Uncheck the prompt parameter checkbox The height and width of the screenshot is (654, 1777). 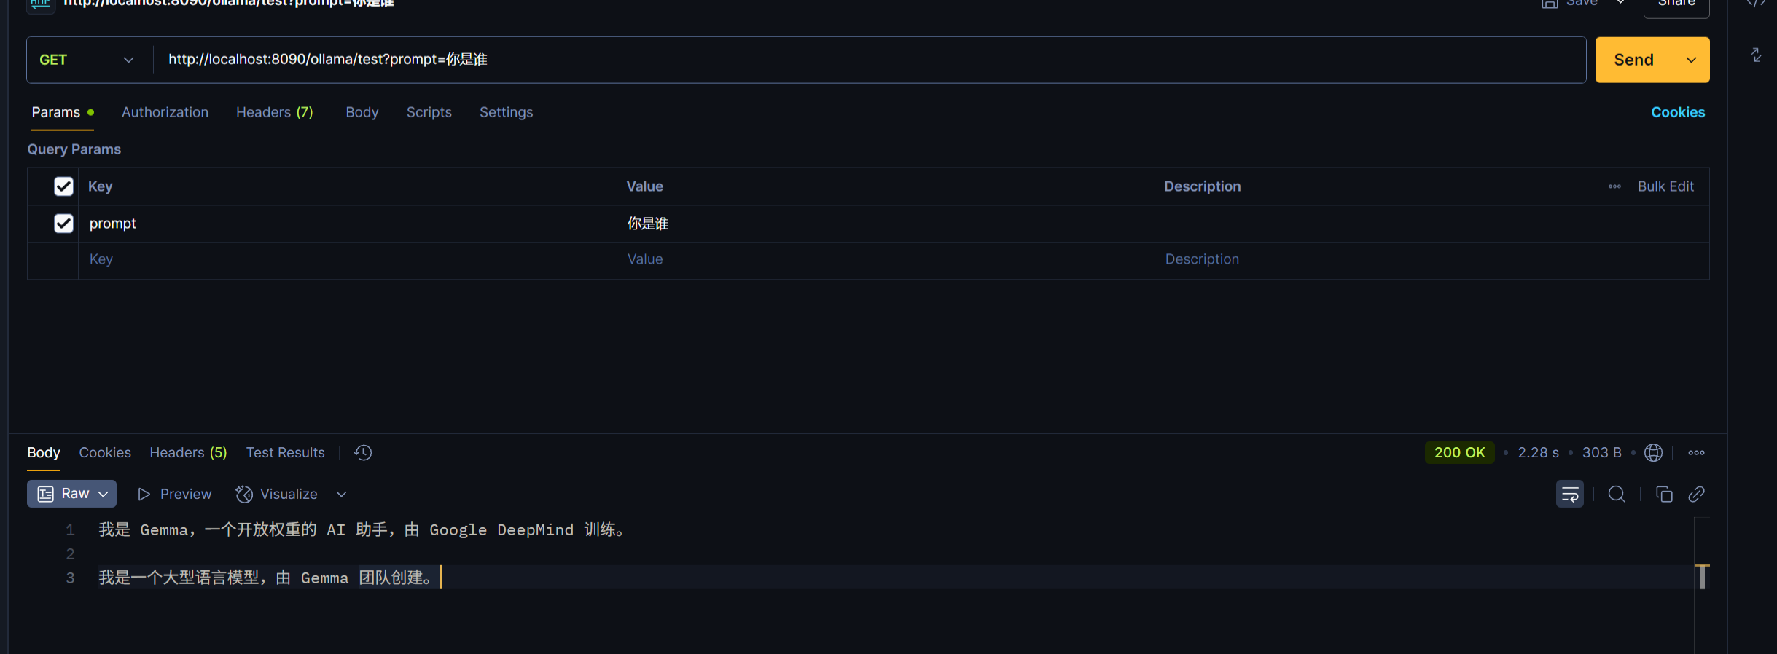coord(63,223)
